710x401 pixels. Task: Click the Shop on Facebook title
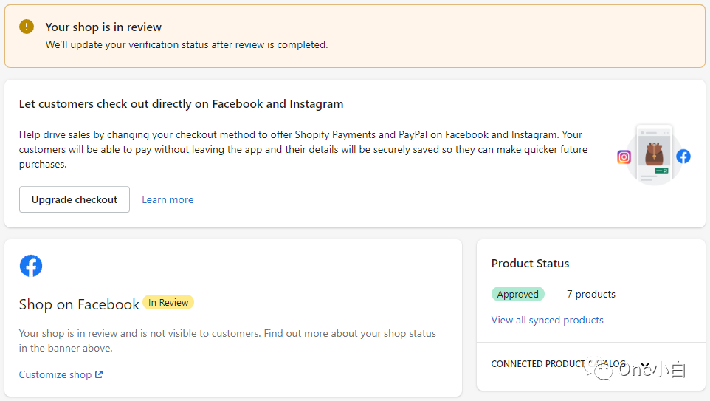pos(79,304)
